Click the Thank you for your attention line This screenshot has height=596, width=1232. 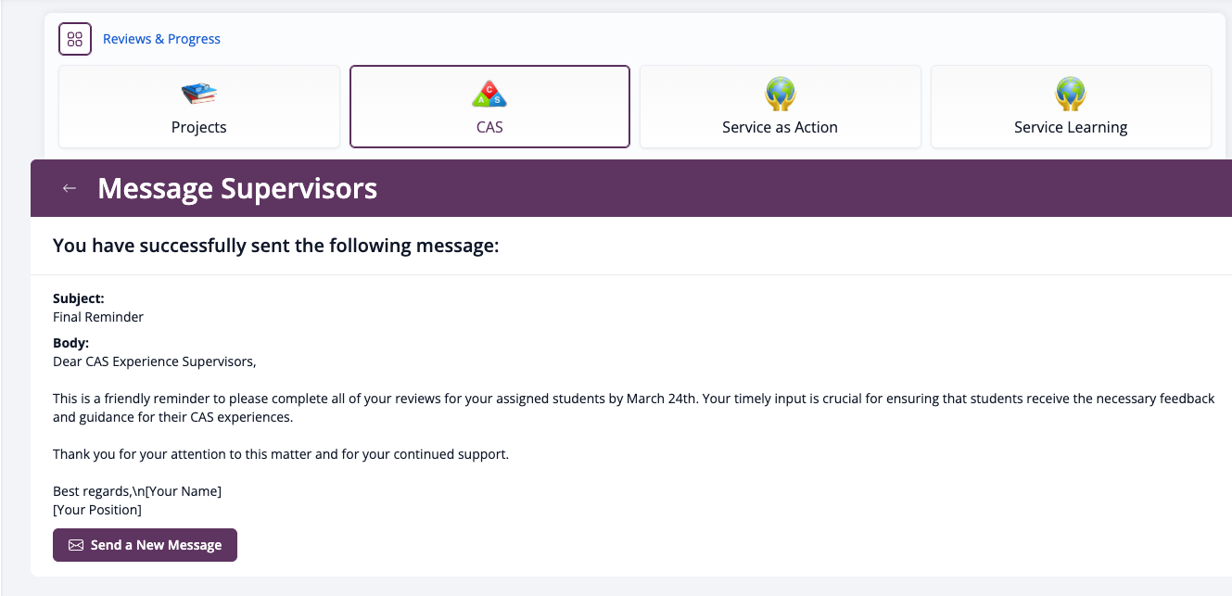pyautogui.click(x=281, y=454)
